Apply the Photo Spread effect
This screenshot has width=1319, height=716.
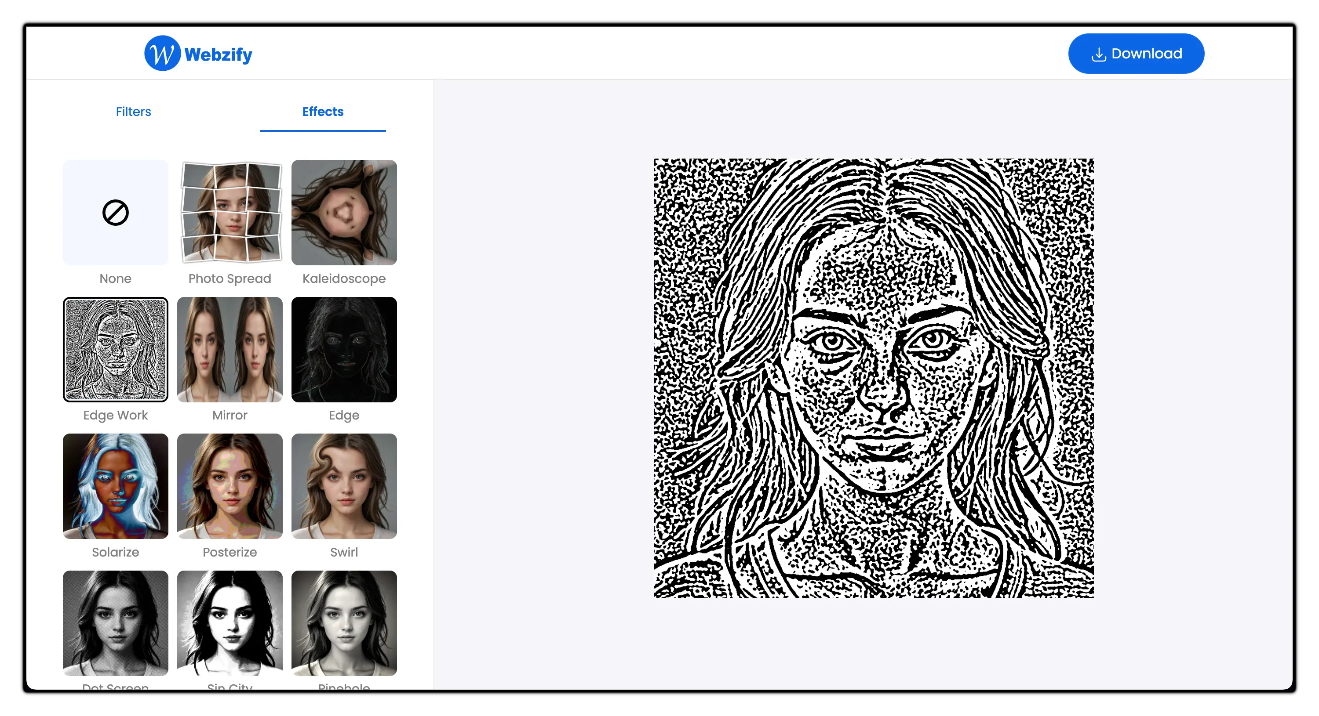[230, 213]
